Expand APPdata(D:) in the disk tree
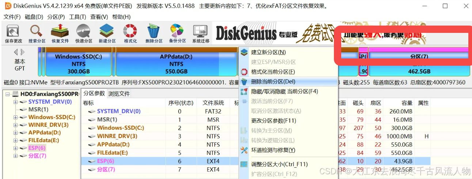472x179 pixels. point(16,133)
